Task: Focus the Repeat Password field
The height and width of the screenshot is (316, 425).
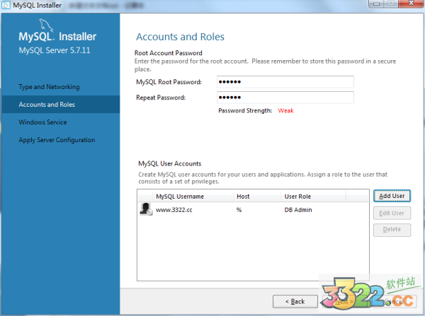Action: tap(285, 98)
